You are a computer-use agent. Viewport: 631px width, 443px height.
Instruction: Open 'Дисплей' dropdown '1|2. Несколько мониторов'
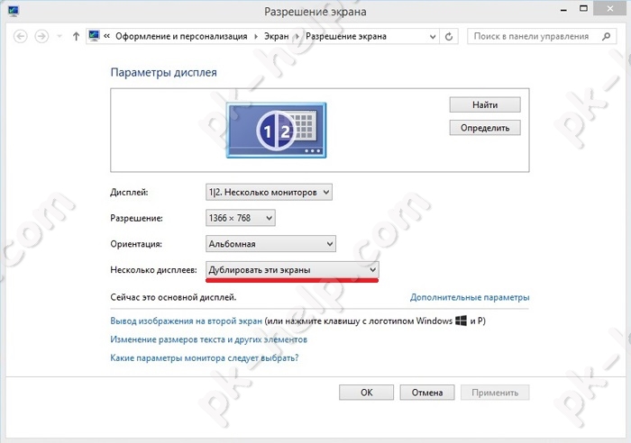[269, 193]
